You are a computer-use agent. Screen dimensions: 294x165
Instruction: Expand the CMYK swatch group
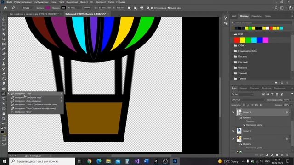(x=232, y=46)
